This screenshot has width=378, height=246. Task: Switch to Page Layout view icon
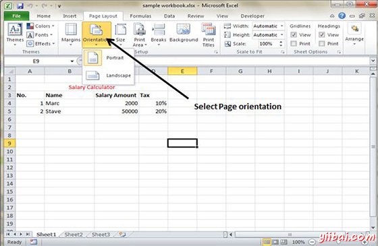point(275,242)
